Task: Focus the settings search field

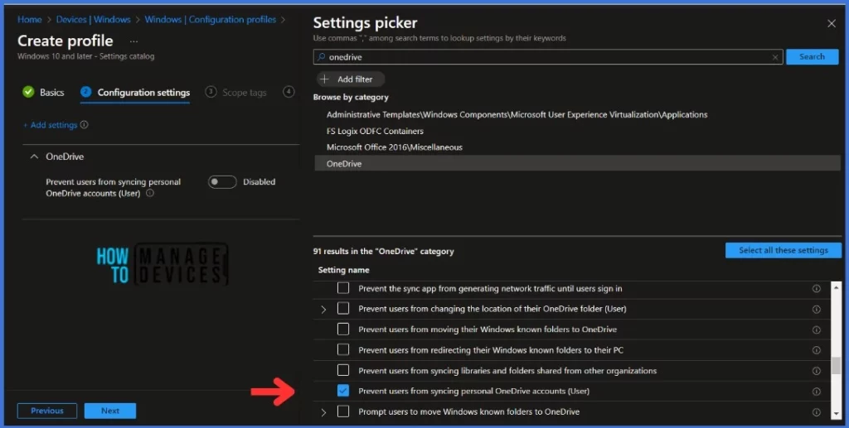Action: 548,57
